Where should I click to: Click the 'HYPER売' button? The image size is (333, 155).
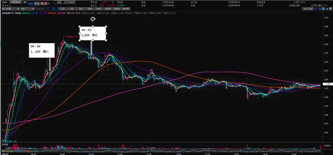point(70,2)
